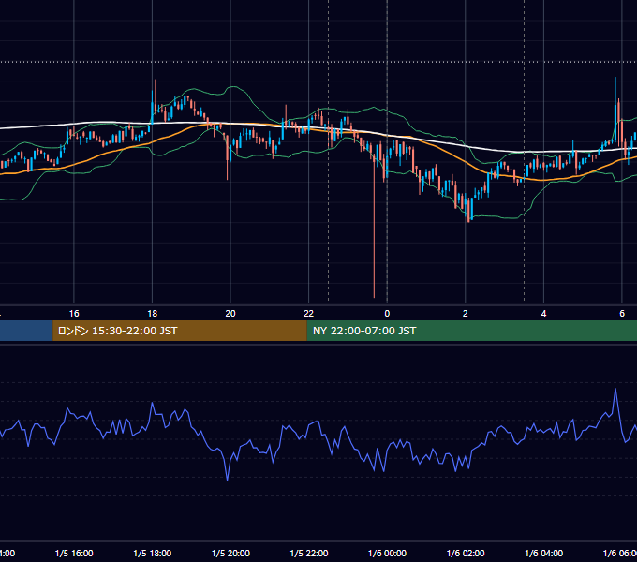
Task: Click the oscillator trough near 1/5 20:00
Action: 227,480
